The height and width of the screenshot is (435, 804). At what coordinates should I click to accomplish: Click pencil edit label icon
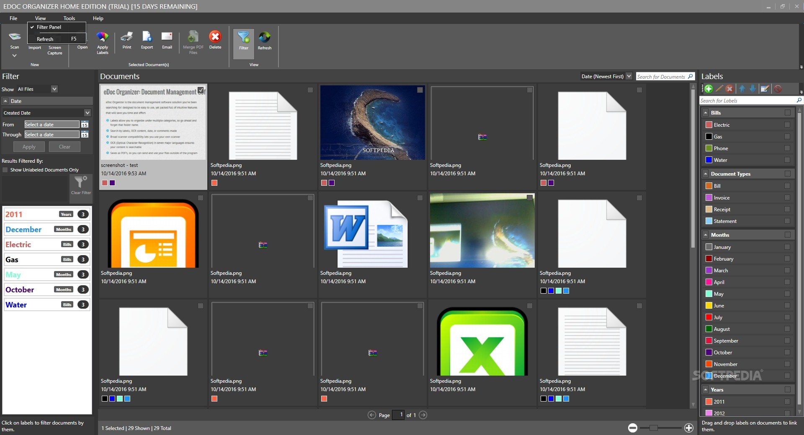tap(719, 89)
